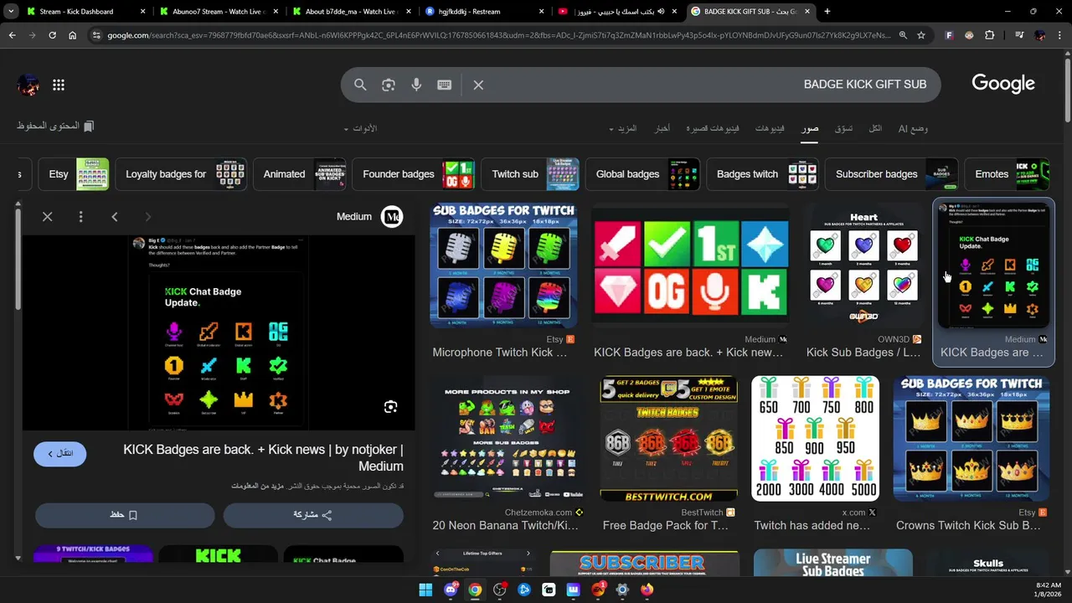Image resolution: width=1072 pixels, height=603 pixels.
Task: Select the Twitch sub chip
Action: point(531,174)
